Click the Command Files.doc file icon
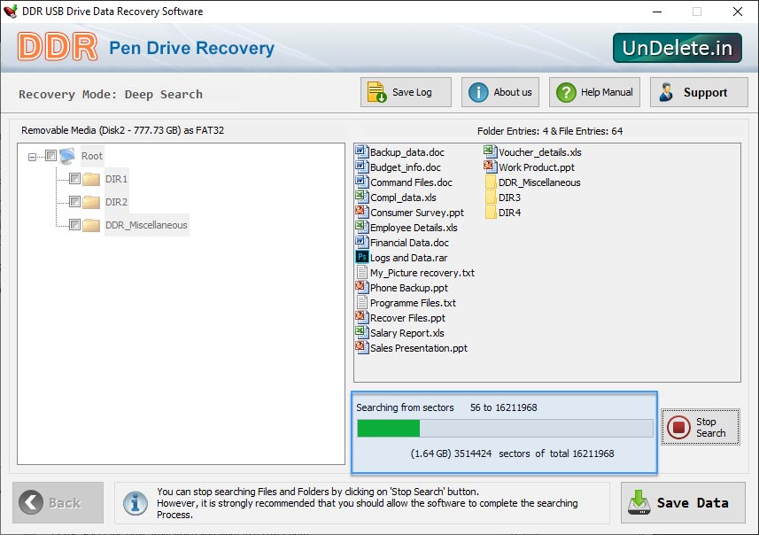The image size is (759, 535). click(x=361, y=182)
